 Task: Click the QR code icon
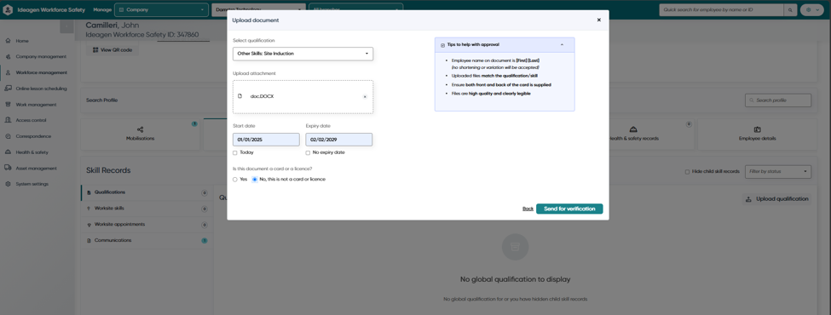click(95, 49)
